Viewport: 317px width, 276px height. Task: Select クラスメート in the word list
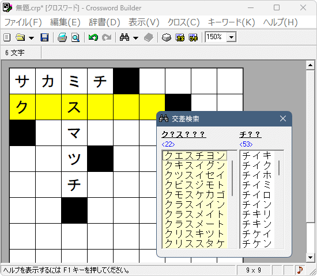coord(194,224)
